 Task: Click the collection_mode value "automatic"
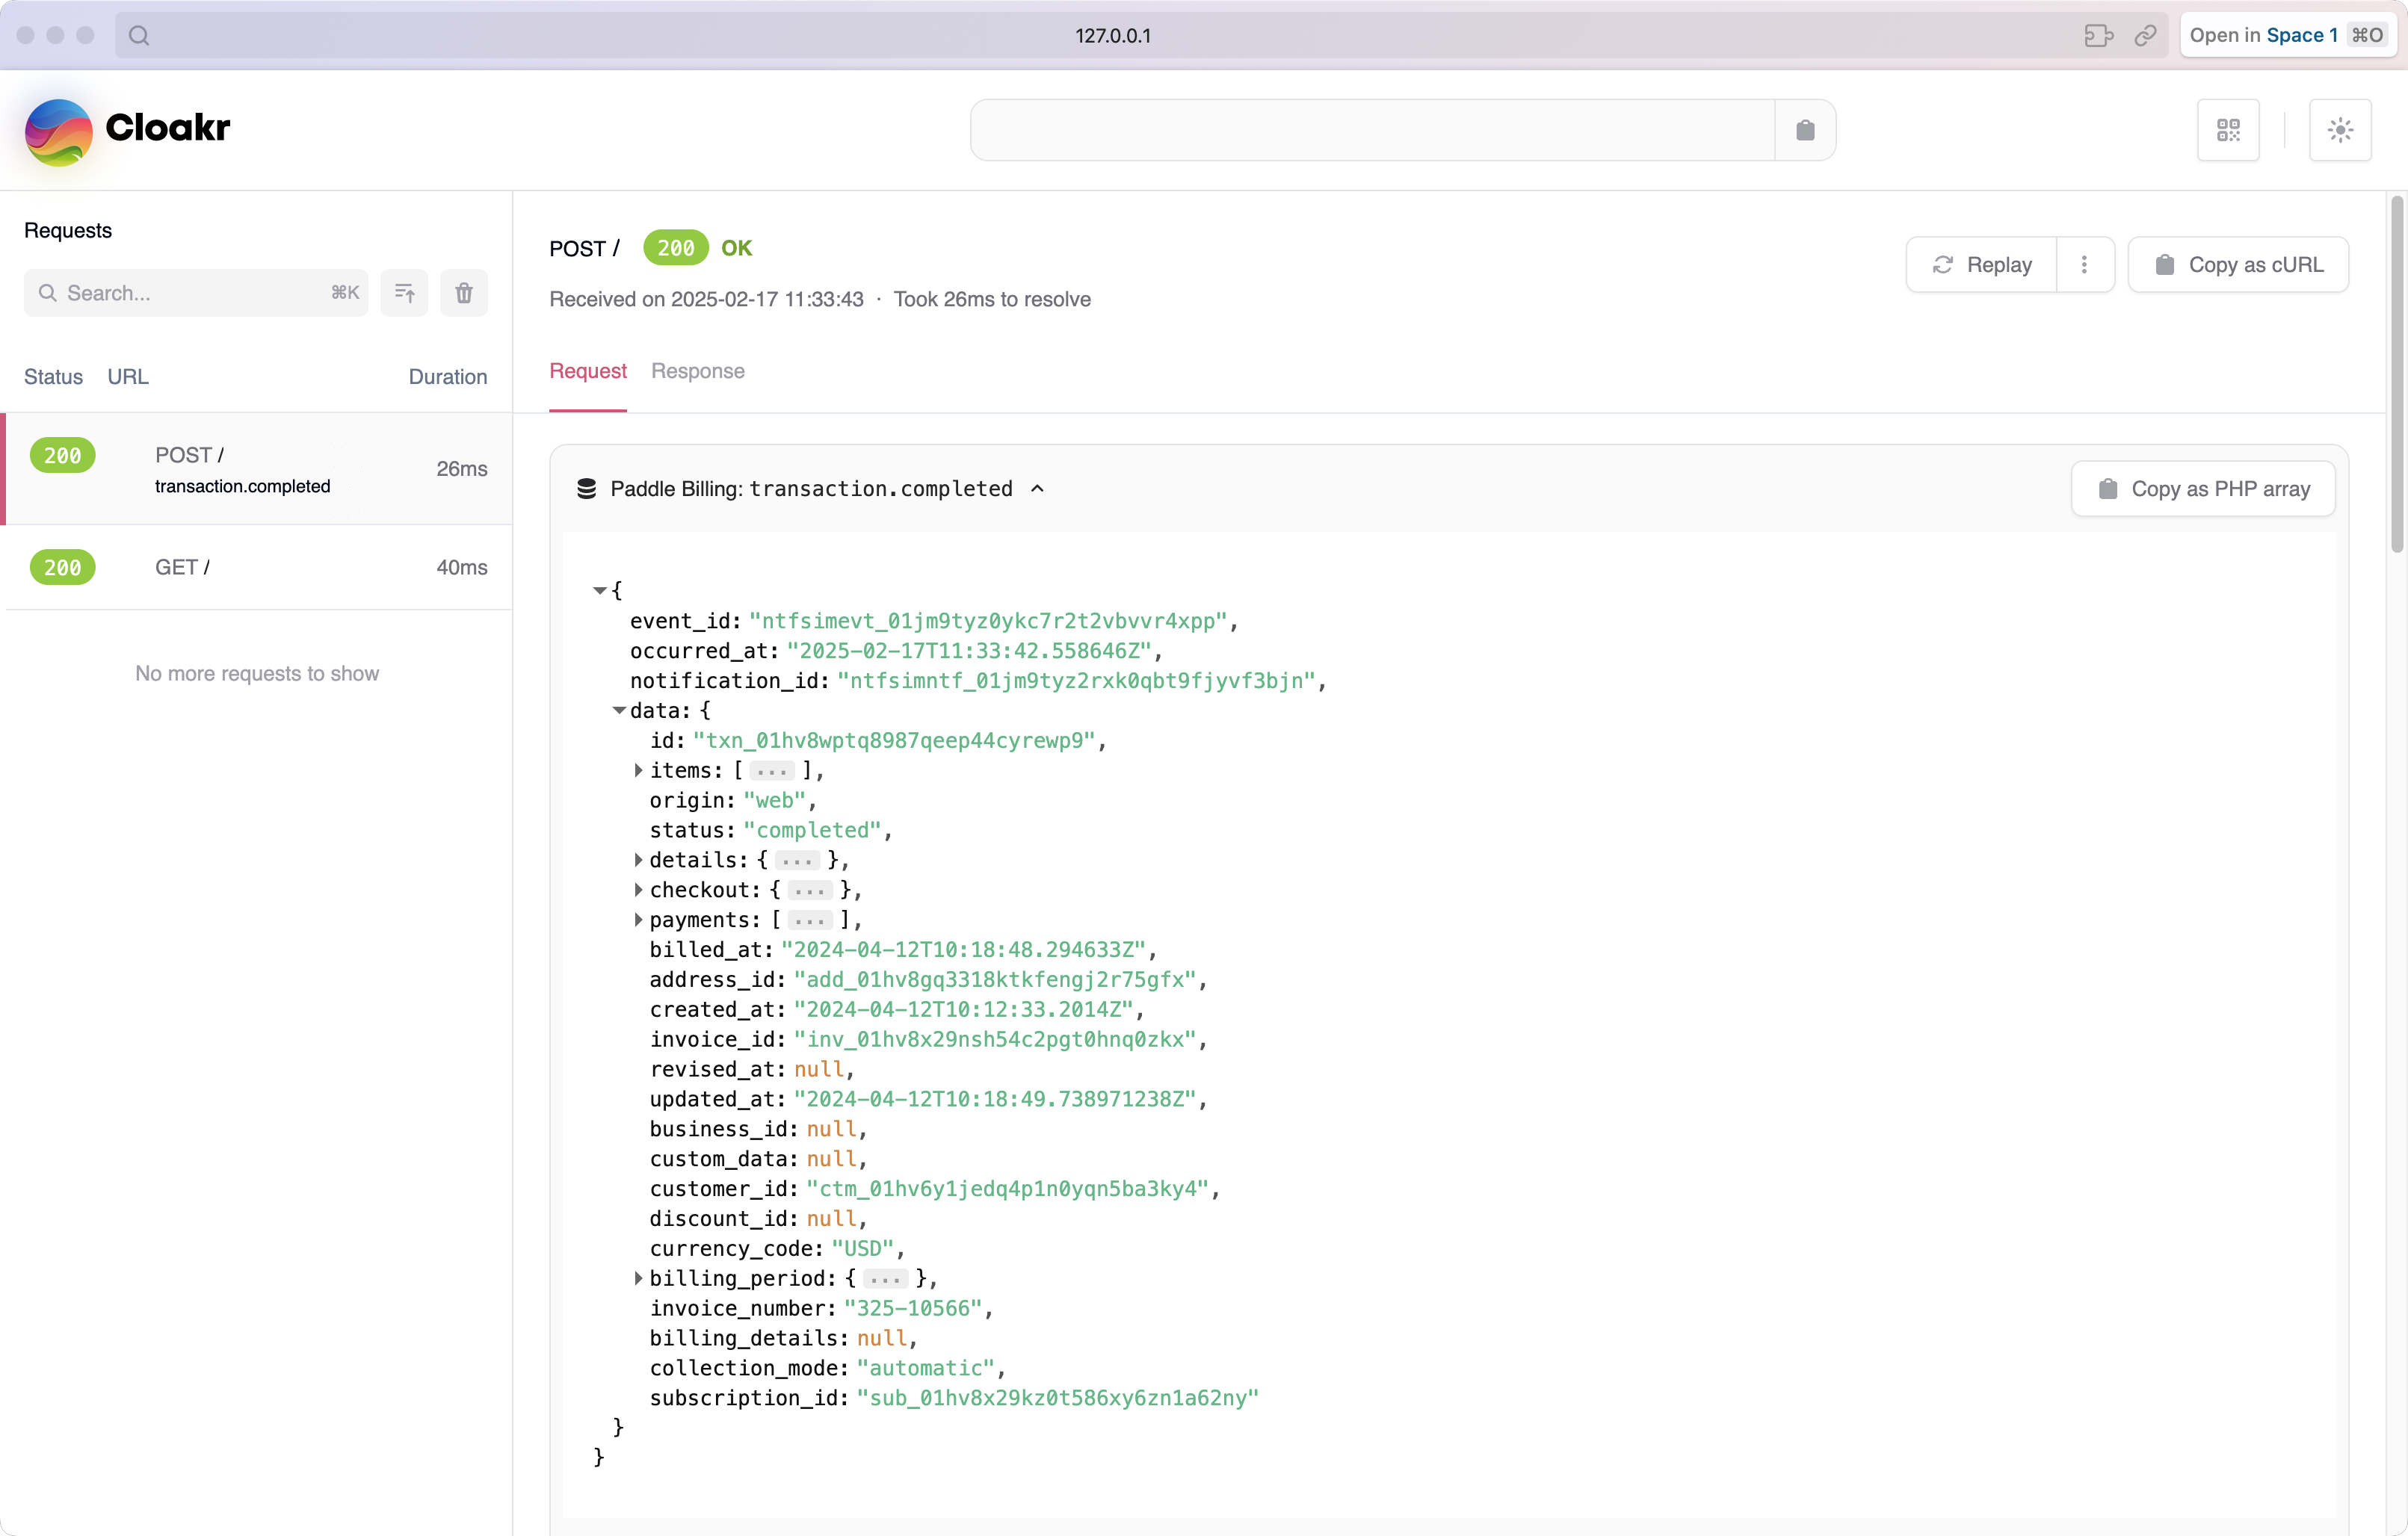coord(925,1368)
